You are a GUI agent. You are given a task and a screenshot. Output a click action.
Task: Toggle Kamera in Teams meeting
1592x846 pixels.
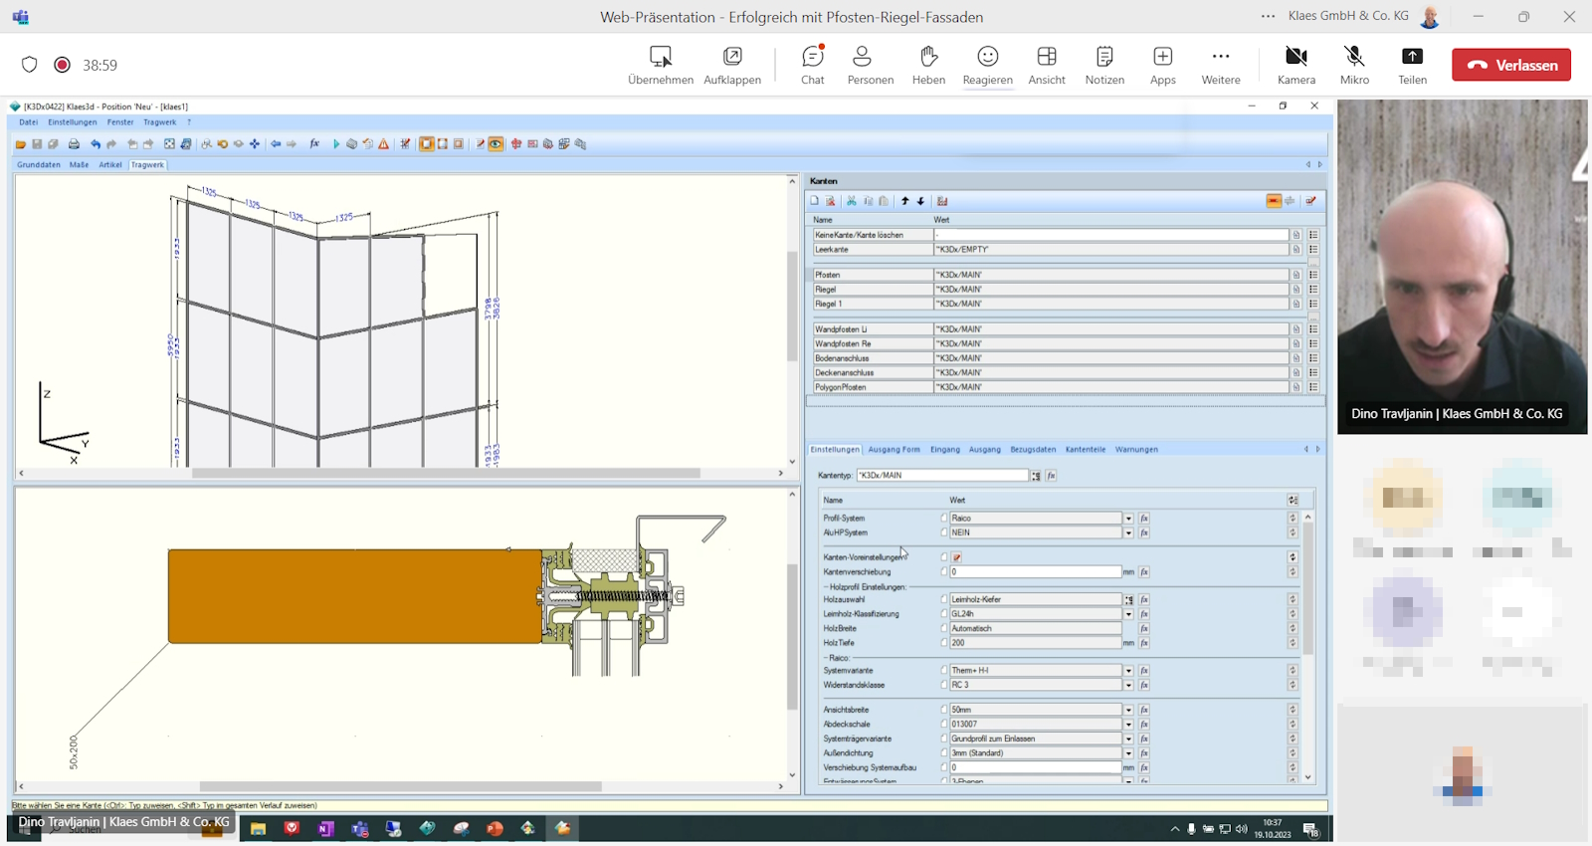pyautogui.click(x=1296, y=66)
